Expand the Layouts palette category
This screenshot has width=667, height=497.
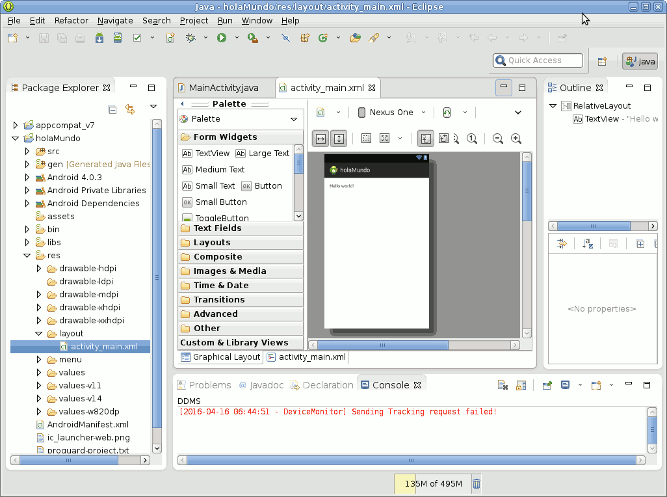click(241, 243)
